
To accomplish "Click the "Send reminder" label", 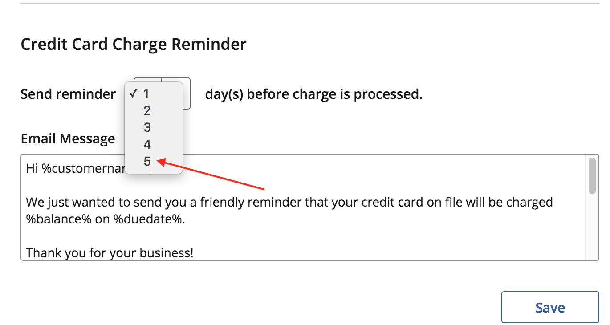I will coord(68,94).
